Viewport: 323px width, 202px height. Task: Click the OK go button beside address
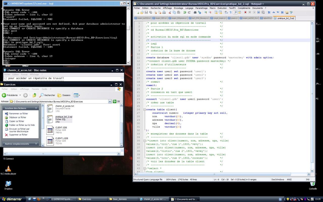pos(116,102)
